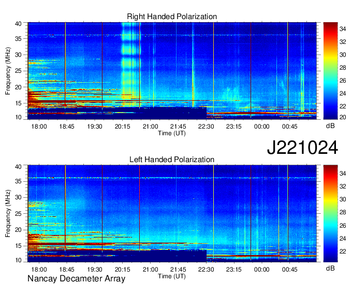The height and width of the screenshot is (285, 352).
Task: Click the "Left Handed Polarization" plot title
Action: (x=172, y=160)
